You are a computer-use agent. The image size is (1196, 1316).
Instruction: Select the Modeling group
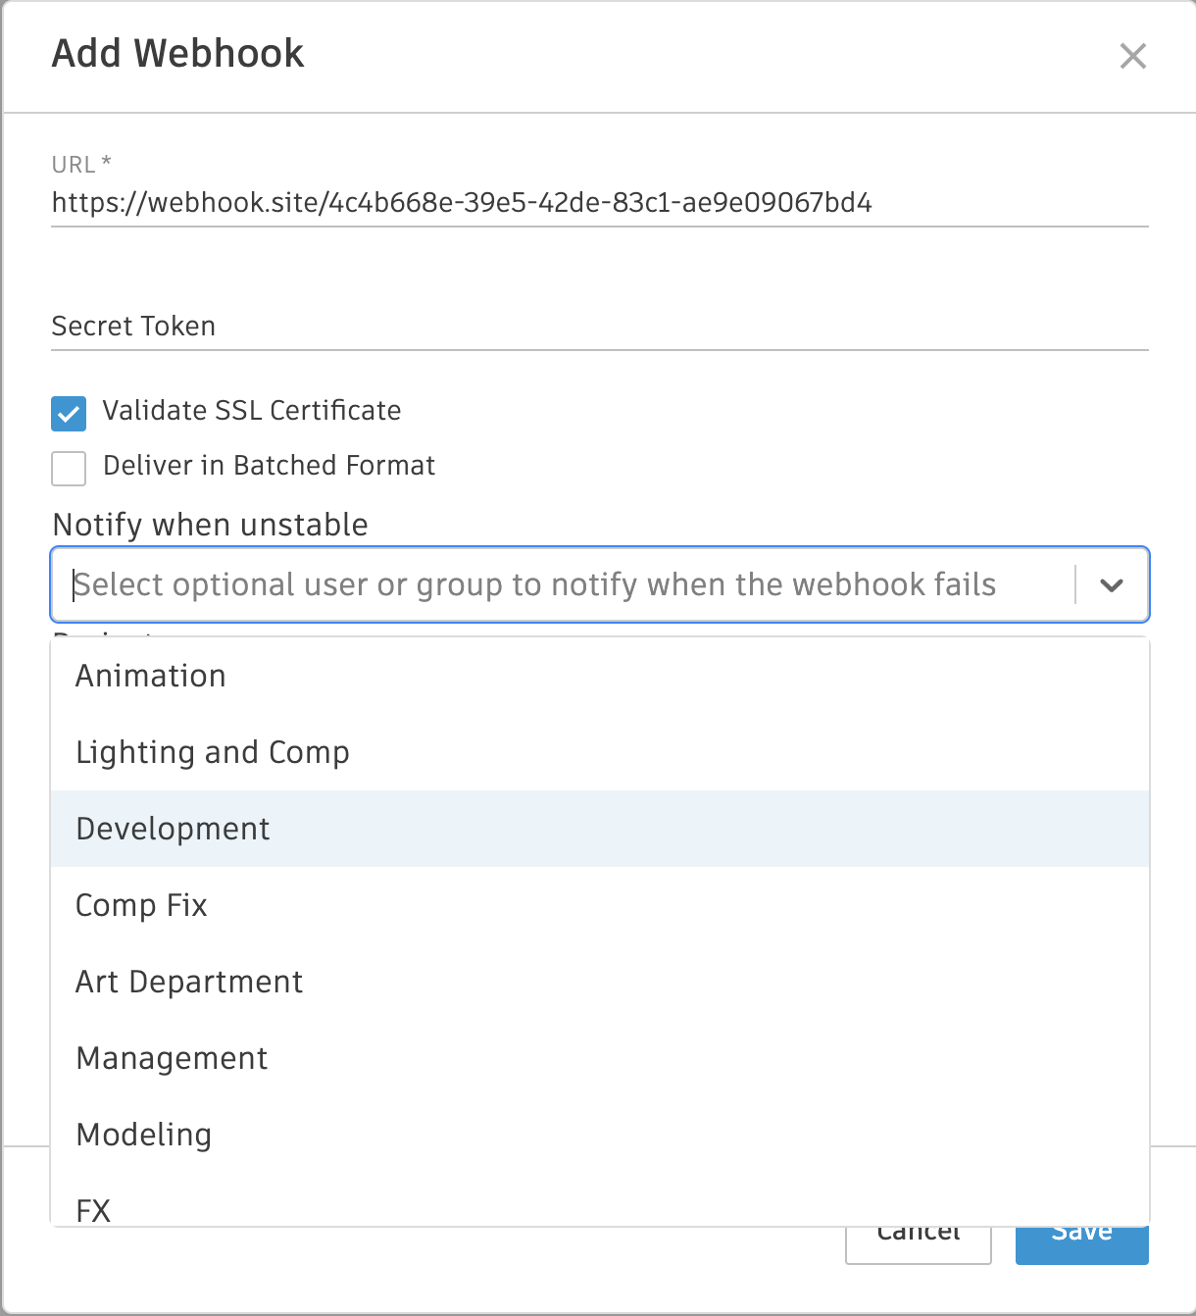144,1136
